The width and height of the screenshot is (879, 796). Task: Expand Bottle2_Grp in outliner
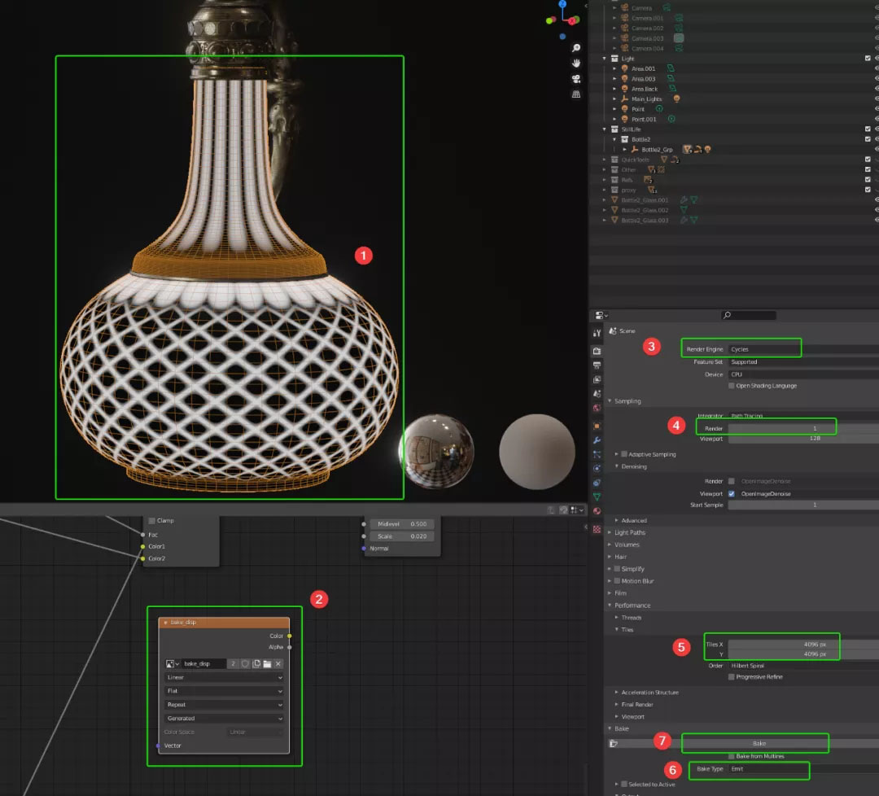click(624, 150)
